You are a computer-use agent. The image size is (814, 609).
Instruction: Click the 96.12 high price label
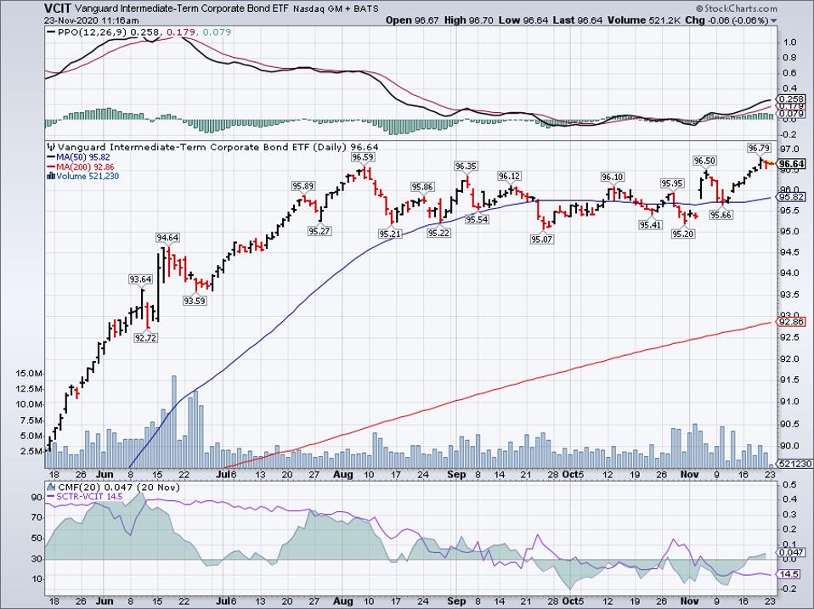(509, 177)
